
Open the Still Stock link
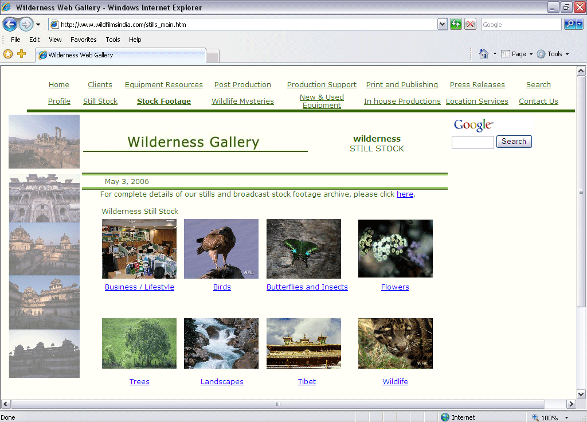pyautogui.click(x=100, y=101)
